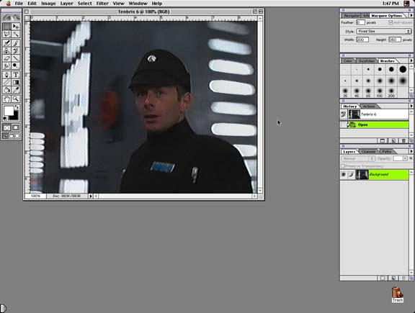Image resolution: width=415 pixels, height=313 pixels.
Task: Reset to default colors icon
Action: (5, 119)
